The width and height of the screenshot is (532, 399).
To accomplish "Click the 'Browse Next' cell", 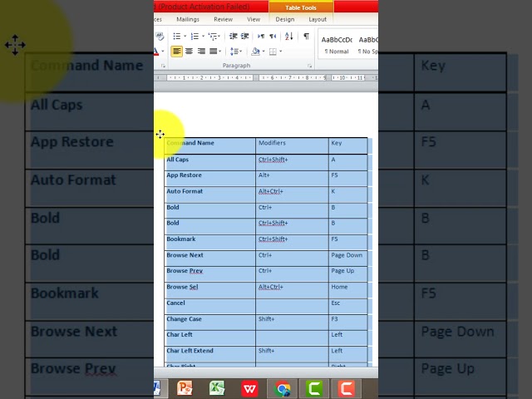I will pos(210,259).
